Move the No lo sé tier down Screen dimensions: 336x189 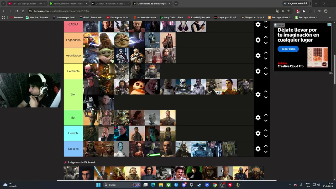pyautogui.click(x=266, y=152)
